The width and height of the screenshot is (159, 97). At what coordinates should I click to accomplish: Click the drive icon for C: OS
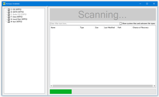pos(9,9)
